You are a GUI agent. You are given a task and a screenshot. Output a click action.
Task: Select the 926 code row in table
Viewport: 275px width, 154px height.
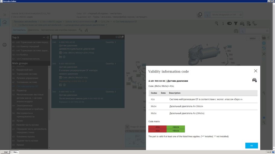pos(203,99)
